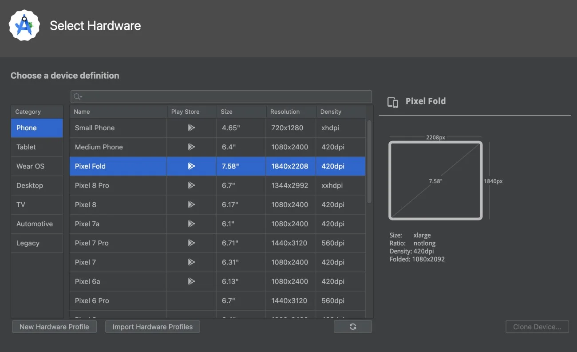Click the Folded: 1080x2092 detail text

(x=417, y=259)
